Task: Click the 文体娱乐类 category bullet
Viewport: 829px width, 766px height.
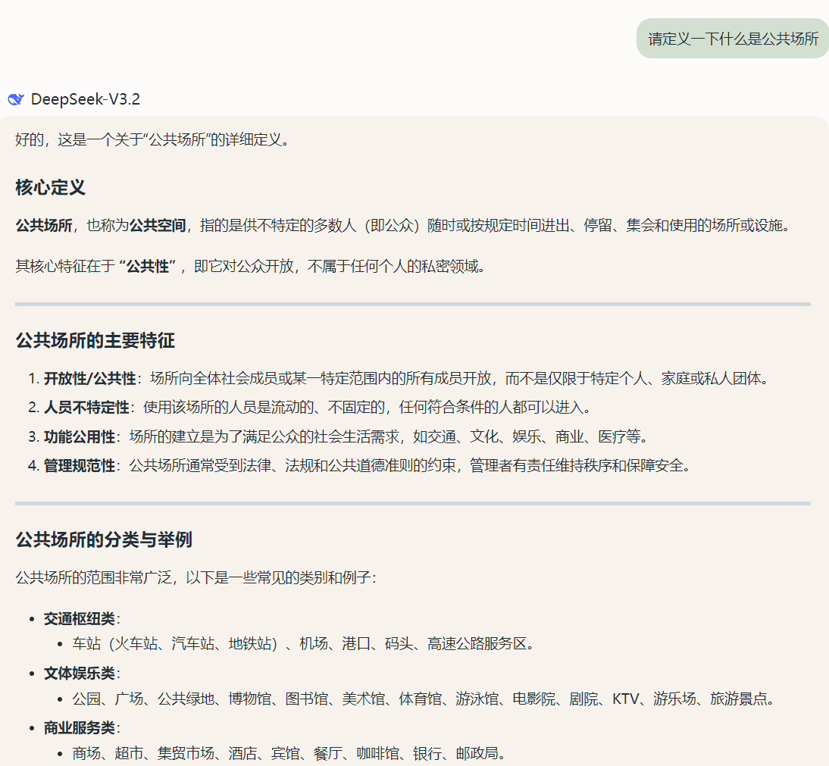Action: (x=79, y=673)
